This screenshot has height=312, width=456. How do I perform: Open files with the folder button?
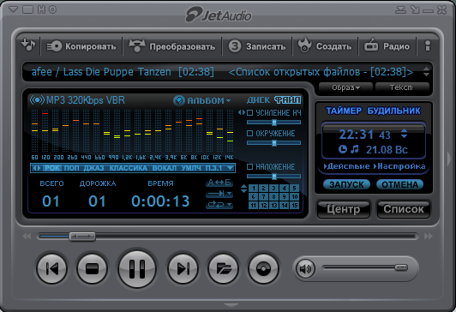point(223,268)
